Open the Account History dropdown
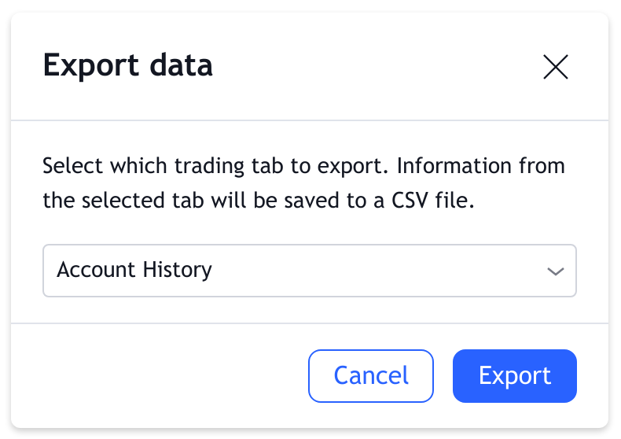 [x=309, y=271]
